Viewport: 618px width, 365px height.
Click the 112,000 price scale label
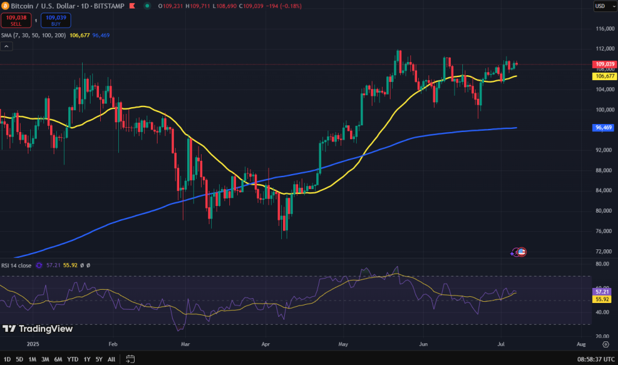(x=605, y=49)
